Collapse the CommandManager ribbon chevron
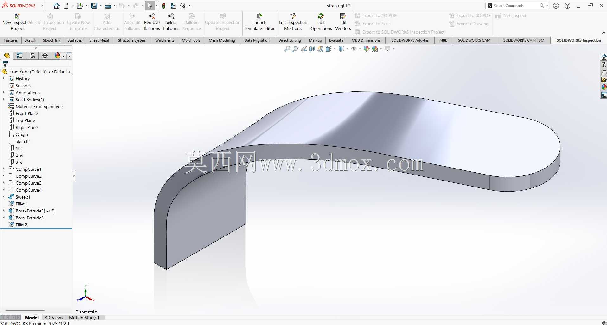607x325 pixels. click(604, 33)
